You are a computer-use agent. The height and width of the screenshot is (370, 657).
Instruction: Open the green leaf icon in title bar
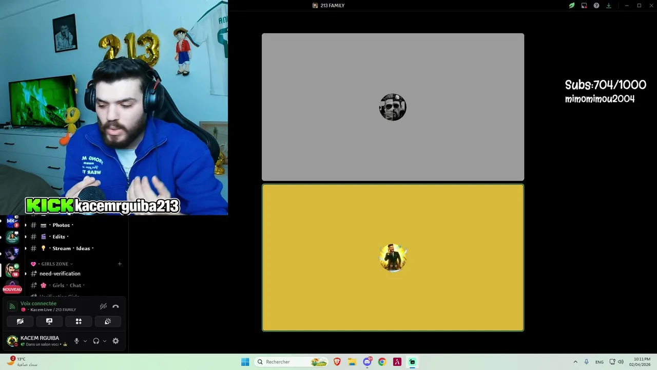[572, 6]
